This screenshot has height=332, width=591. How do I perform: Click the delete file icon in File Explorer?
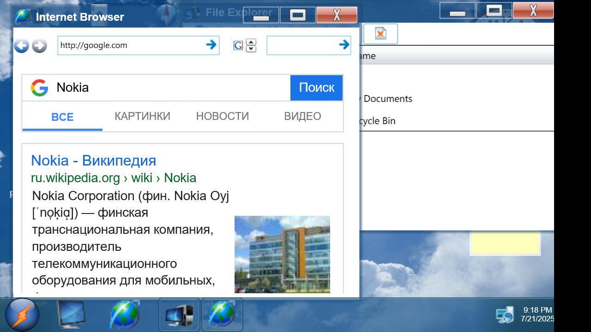380,34
